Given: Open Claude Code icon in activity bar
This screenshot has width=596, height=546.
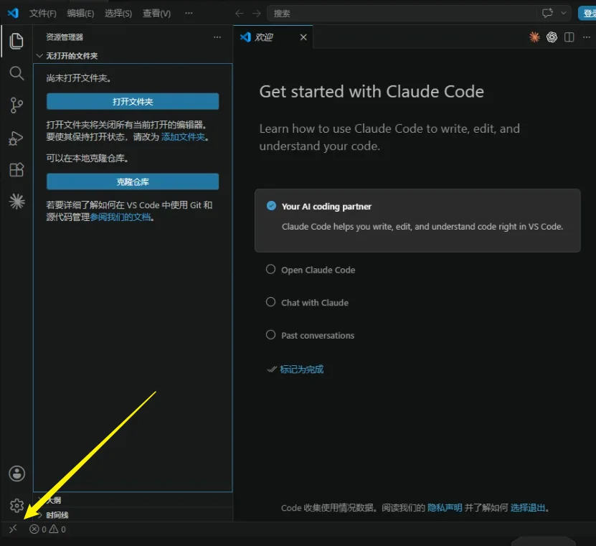Looking at the screenshot, I should pyautogui.click(x=16, y=202).
